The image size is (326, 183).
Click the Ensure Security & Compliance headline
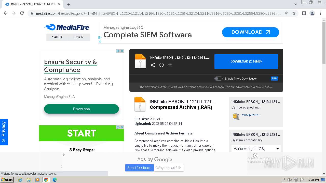coord(71,66)
